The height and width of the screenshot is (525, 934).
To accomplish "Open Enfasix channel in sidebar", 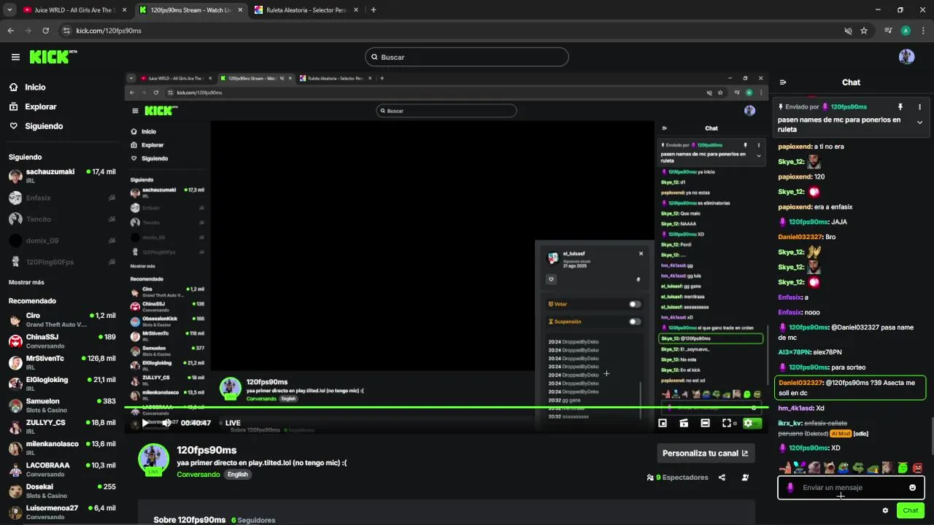I will pos(62,198).
